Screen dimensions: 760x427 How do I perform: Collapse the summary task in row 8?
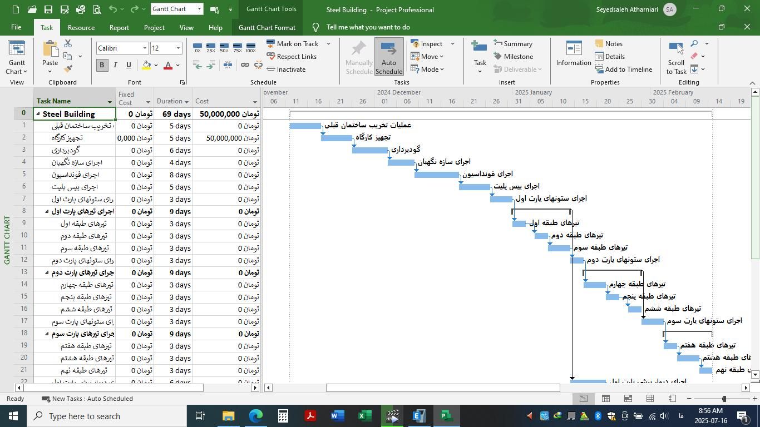click(47, 211)
